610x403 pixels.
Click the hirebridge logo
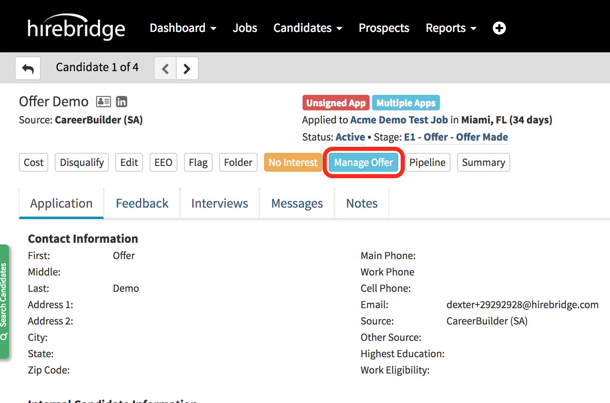click(76, 27)
